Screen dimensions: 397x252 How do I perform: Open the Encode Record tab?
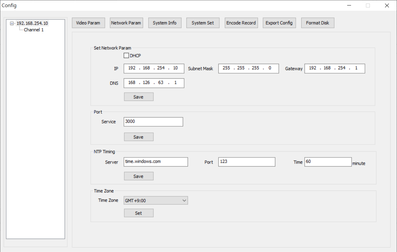(241, 23)
